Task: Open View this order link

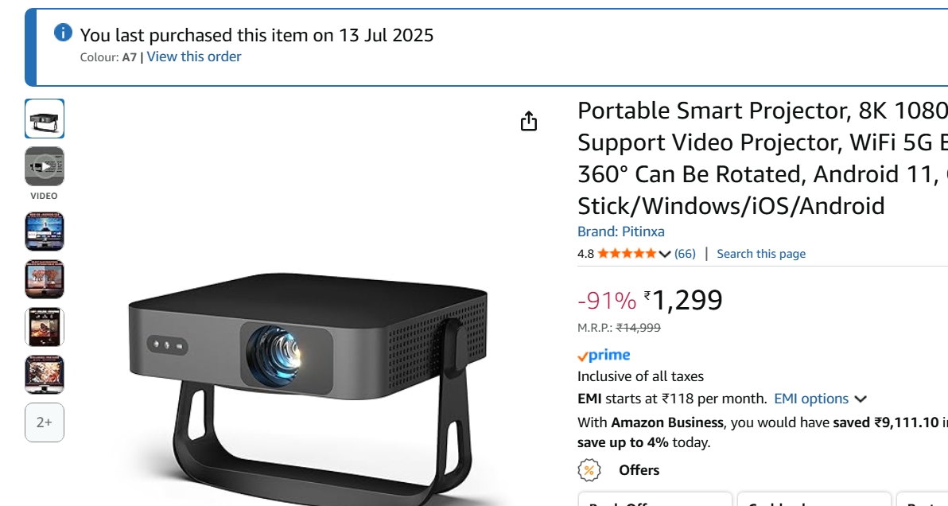Action: pos(193,56)
